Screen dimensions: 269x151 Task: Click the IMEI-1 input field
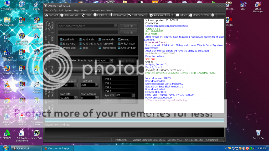tap(120, 79)
